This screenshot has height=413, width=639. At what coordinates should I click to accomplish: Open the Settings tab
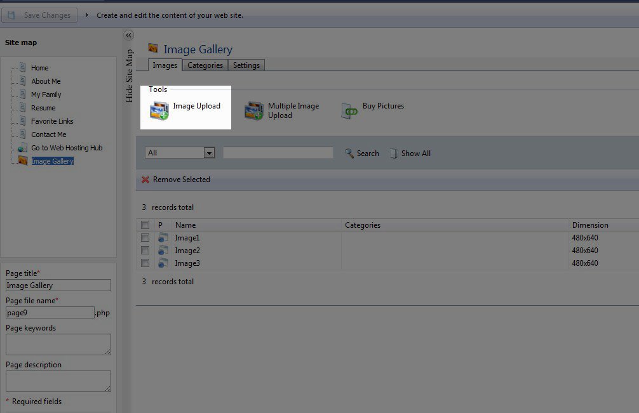pyautogui.click(x=246, y=65)
